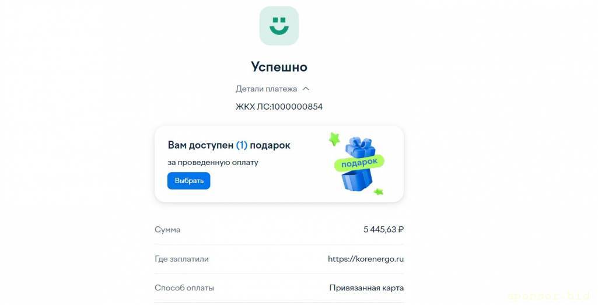Click the 'Успешно' heading

coord(279,66)
